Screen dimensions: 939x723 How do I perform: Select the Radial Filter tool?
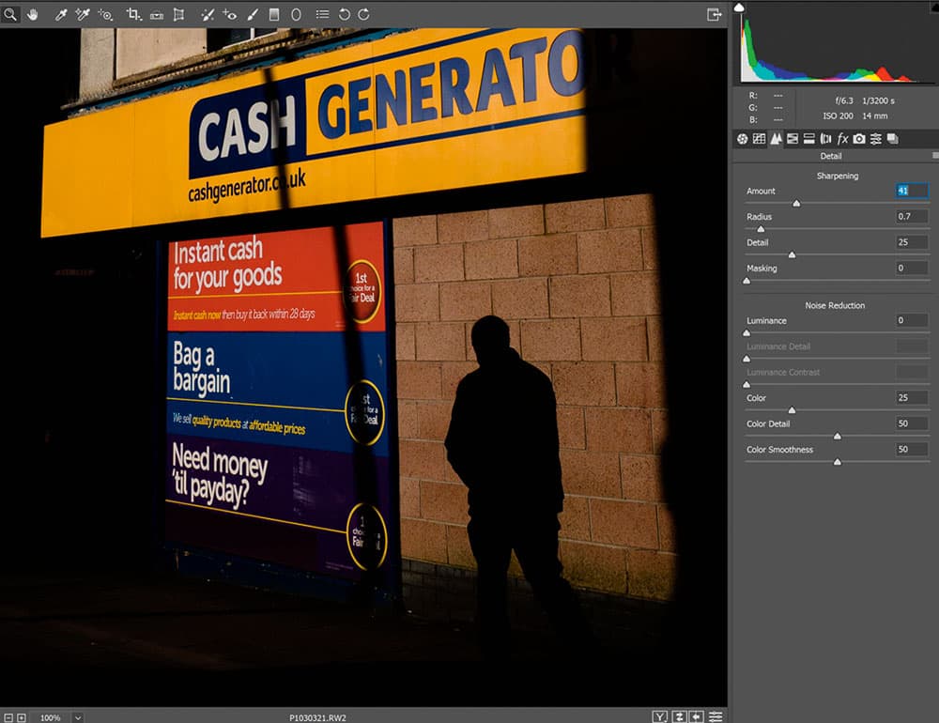tap(296, 14)
